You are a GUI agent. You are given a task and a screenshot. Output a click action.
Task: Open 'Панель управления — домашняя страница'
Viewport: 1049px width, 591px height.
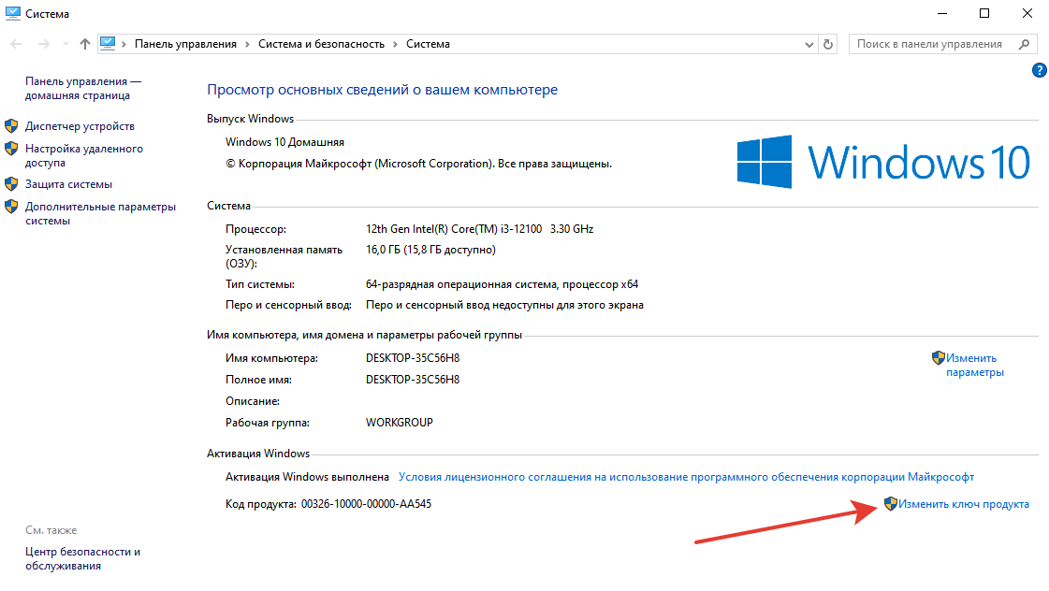(x=83, y=88)
